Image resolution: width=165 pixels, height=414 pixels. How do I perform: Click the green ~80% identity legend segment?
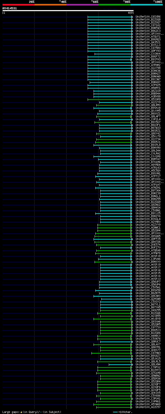coord(114,5)
